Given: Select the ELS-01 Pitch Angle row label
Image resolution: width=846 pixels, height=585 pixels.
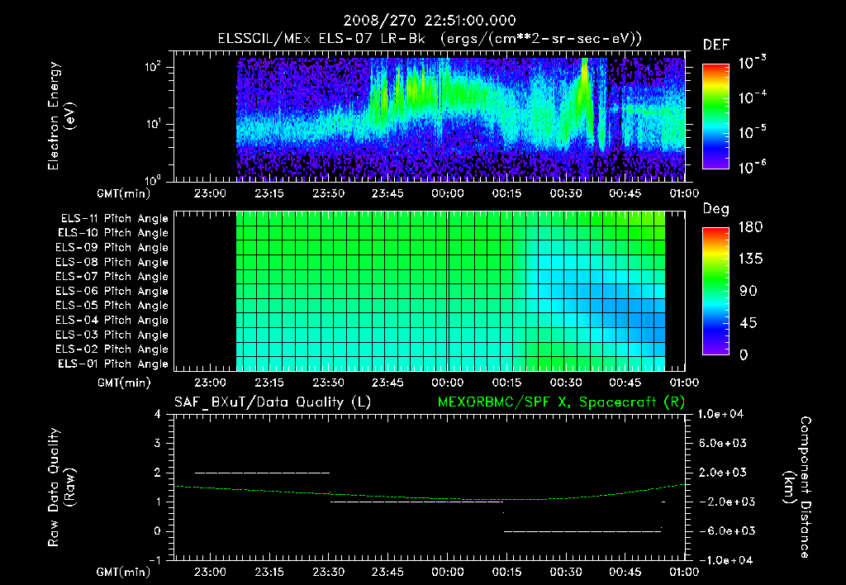Looking at the screenshot, I should pyautogui.click(x=113, y=364).
